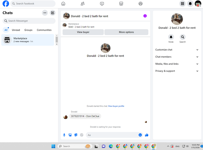Expand Media, files and links section
The width and height of the screenshot is (203, 150).
click(177, 64)
